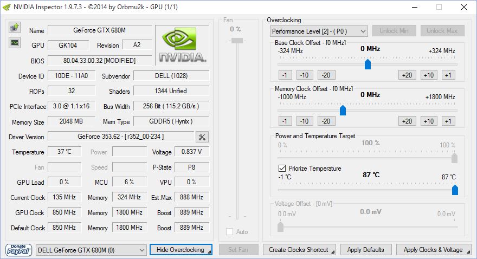
Task: Click the Revision A2 value
Action: (137, 45)
